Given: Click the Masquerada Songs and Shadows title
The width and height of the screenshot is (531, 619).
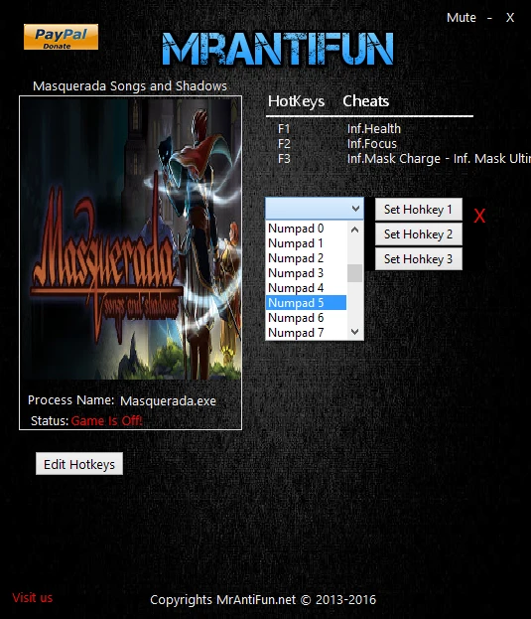Looking at the screenshot, I should point(130,86).
